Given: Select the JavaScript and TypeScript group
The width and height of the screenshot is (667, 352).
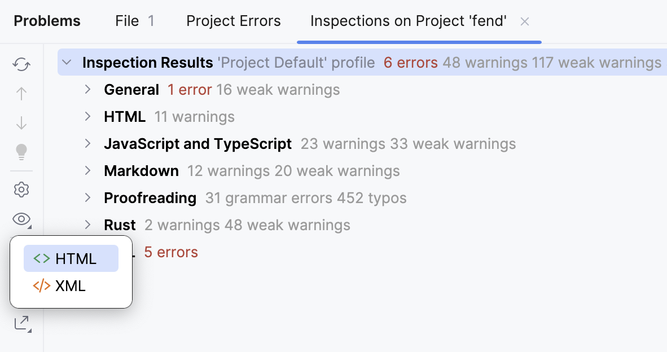Looking at the screenshot, I should click(x=197, y=144).
